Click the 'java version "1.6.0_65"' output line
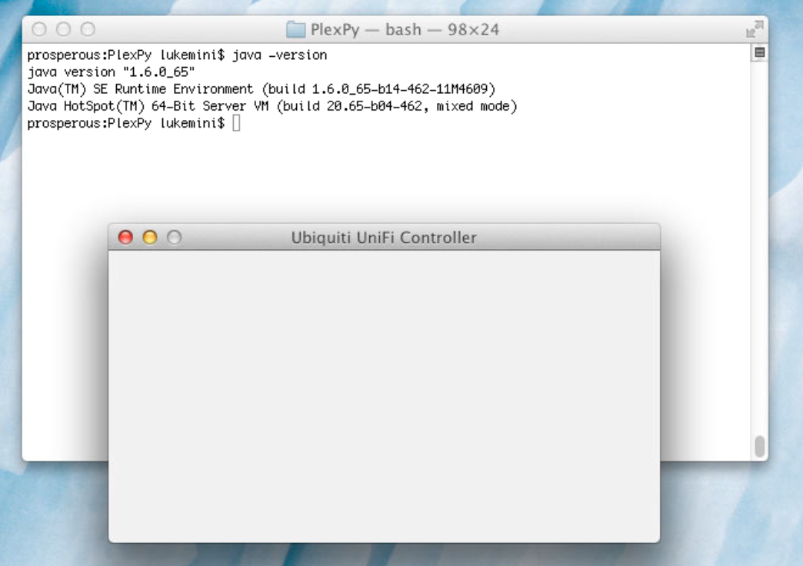Image resolution: width=803 pixels, height=566 pixels. click(x=111, y=72)
